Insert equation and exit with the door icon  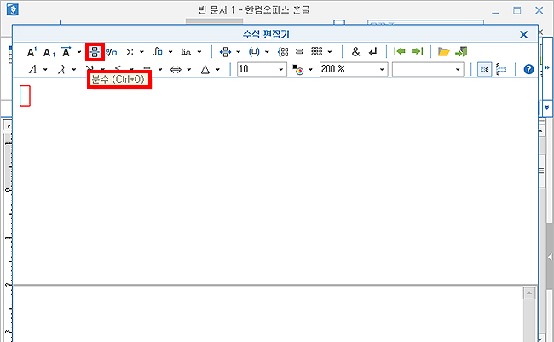coord(461,52)
